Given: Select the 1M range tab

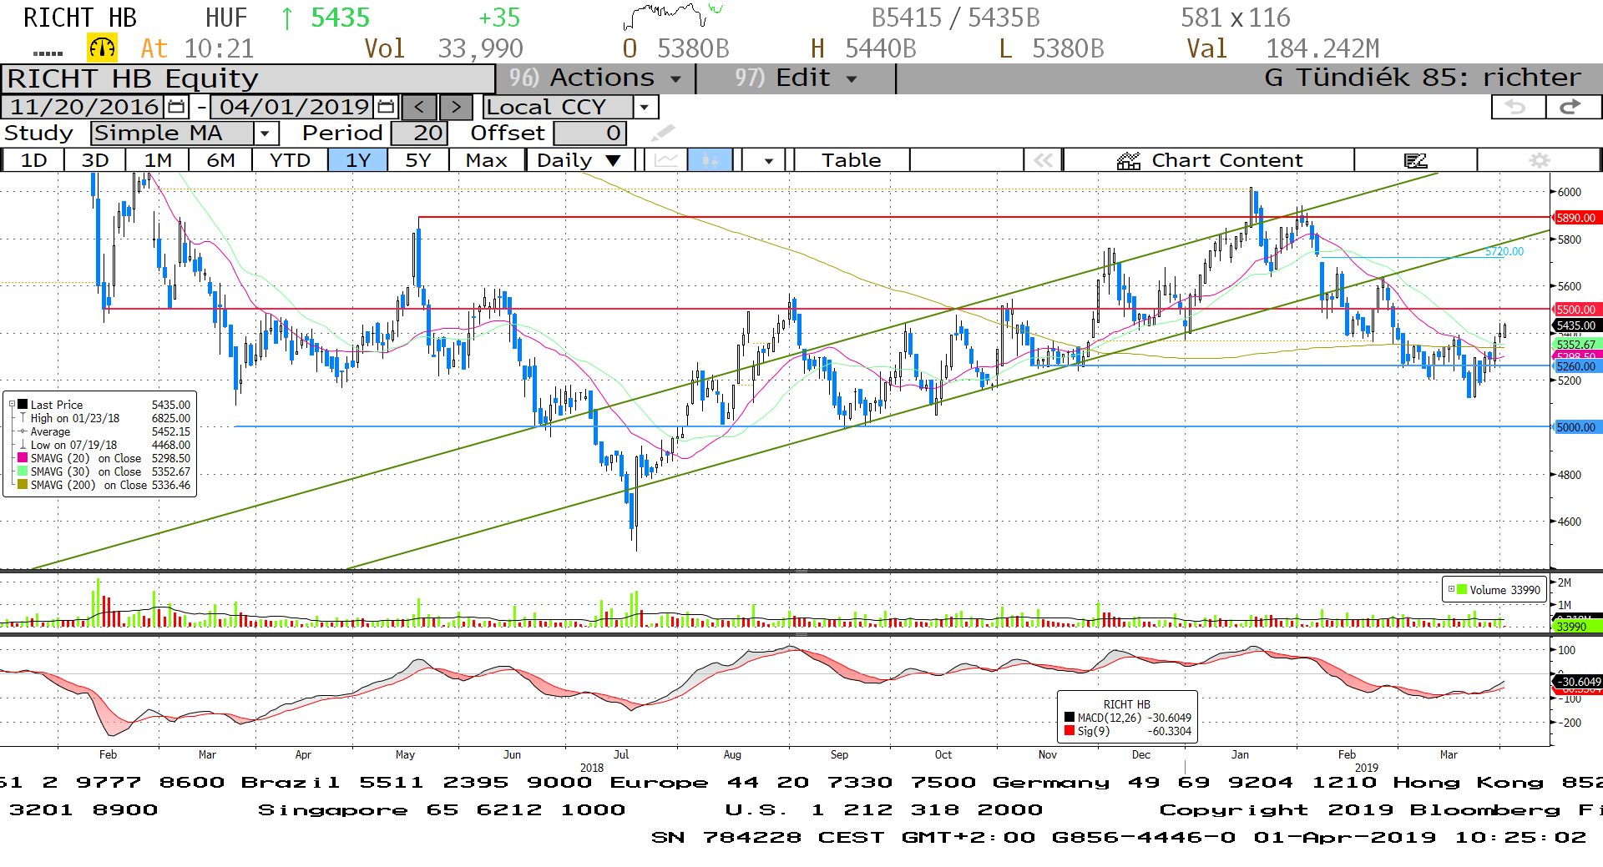Looking at the screenshot, I should click(158, 160).
